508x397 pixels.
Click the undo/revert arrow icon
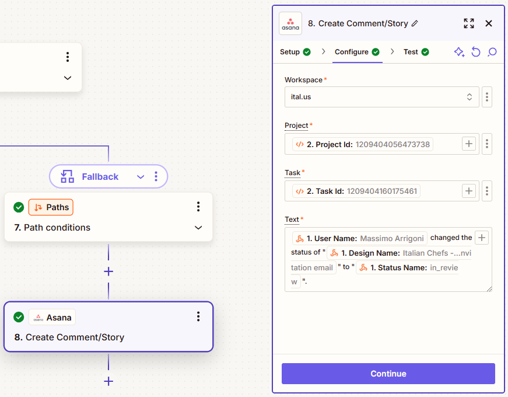[x=475, y=52]
